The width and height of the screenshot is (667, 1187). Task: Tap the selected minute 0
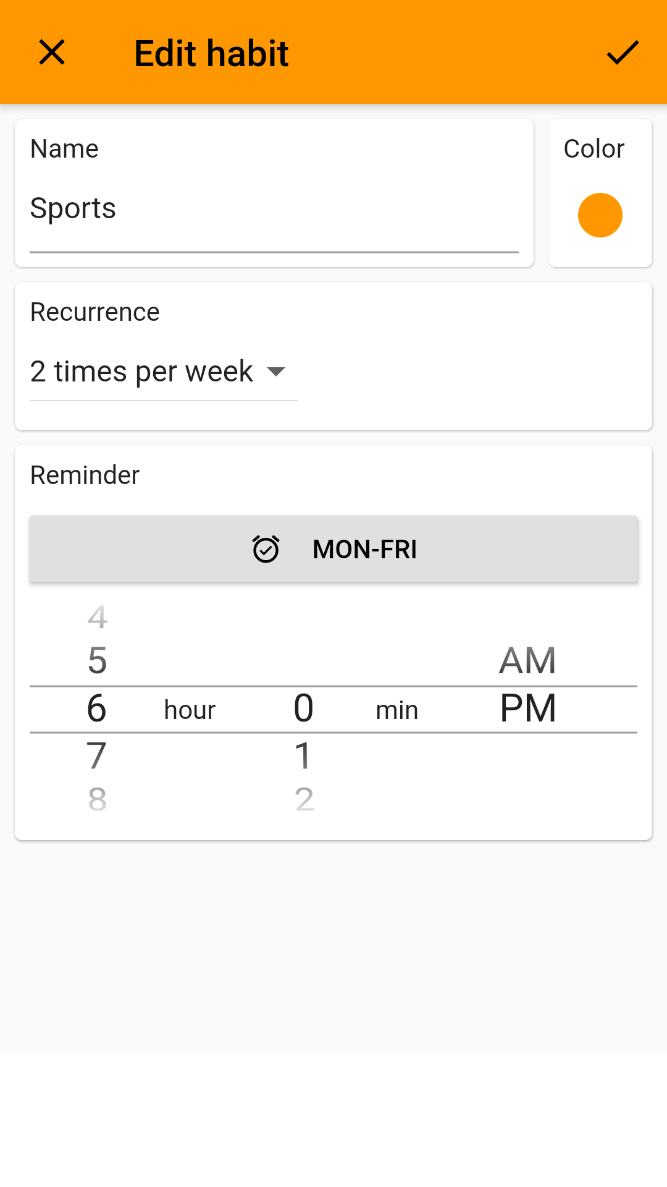(303, 708)
